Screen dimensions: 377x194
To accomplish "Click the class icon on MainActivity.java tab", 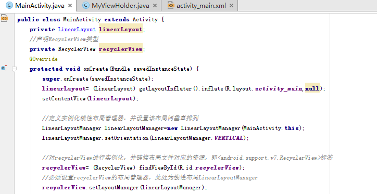I will click(x=9, y=5).
